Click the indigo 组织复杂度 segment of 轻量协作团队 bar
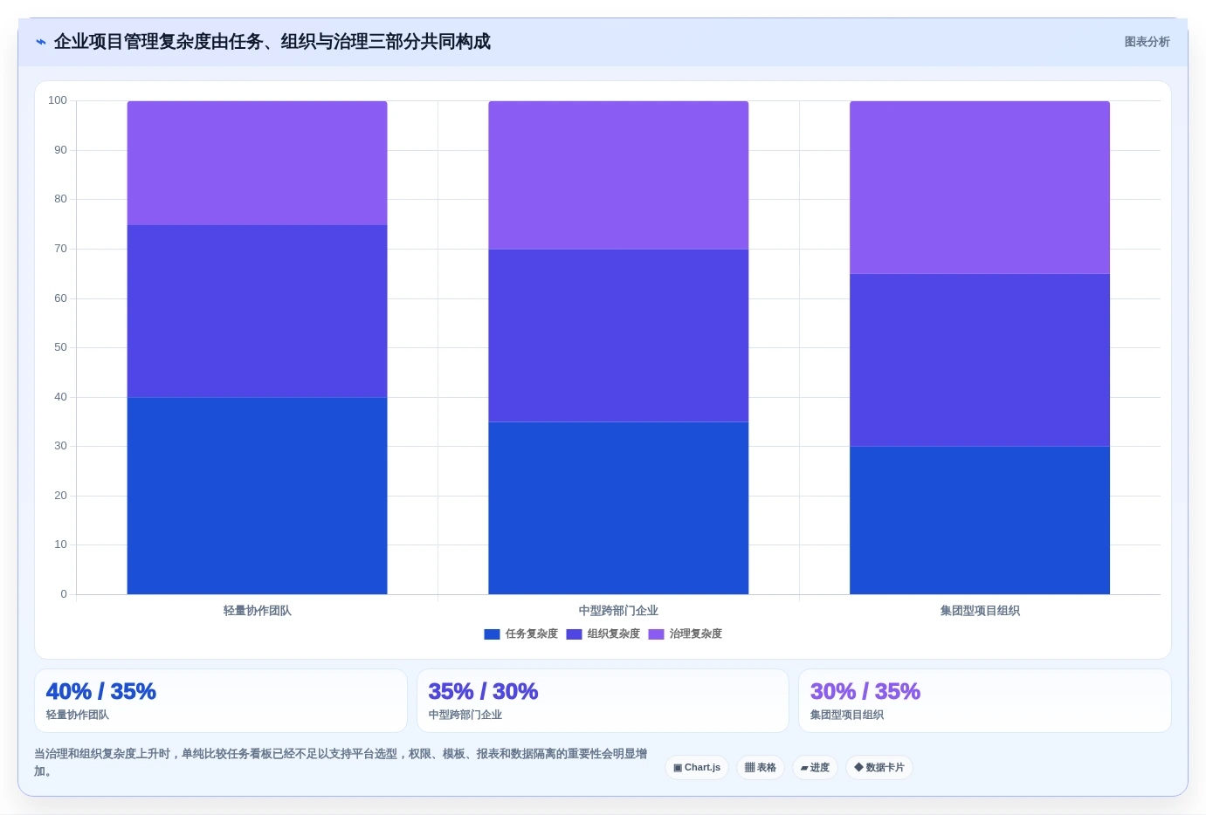The width and height of the screenshot is (1206, 815). (x=257, y=311)
